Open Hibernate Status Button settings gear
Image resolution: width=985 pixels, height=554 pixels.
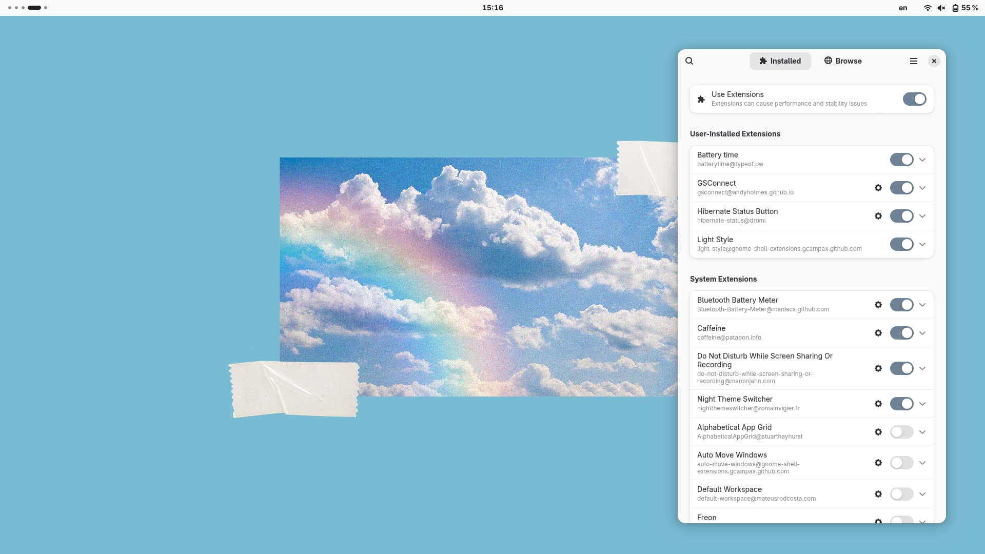(878, 216)
